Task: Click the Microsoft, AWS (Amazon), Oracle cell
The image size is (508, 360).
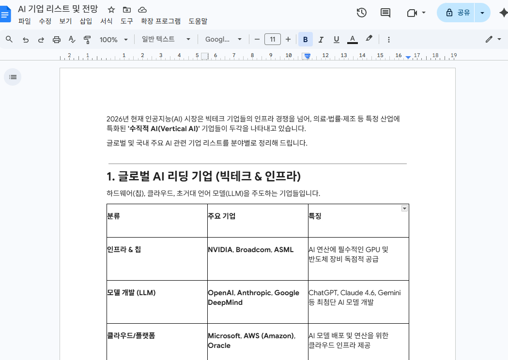Action: pyautogui.click(x=258, y=342)
